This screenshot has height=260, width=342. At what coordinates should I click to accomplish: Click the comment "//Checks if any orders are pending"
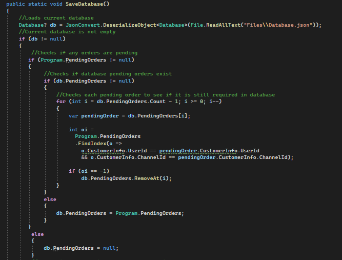pyautogui.click(x=84, y=53)
